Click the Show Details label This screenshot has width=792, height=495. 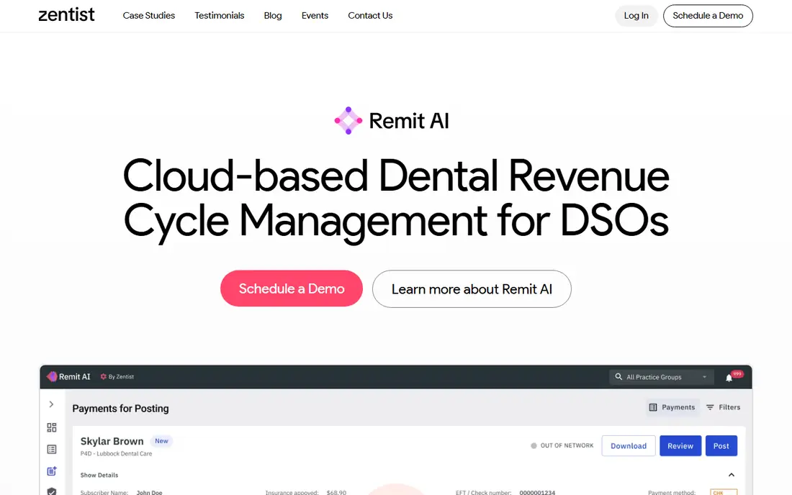(x=99, y=476)
